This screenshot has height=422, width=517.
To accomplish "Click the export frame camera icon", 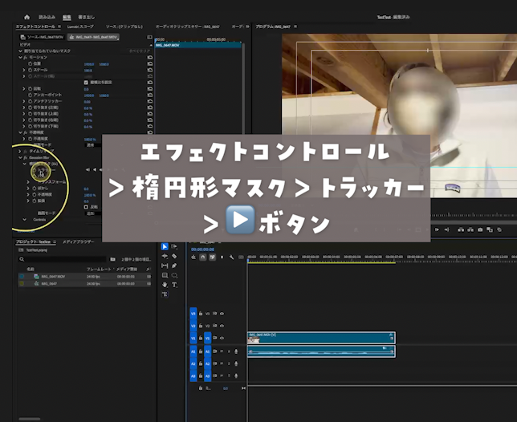I will coord(479,229).
